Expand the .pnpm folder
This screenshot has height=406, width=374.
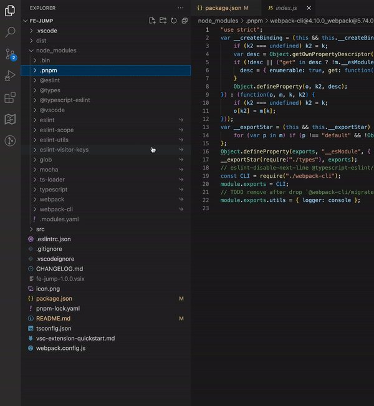click(x=106, y=70)
